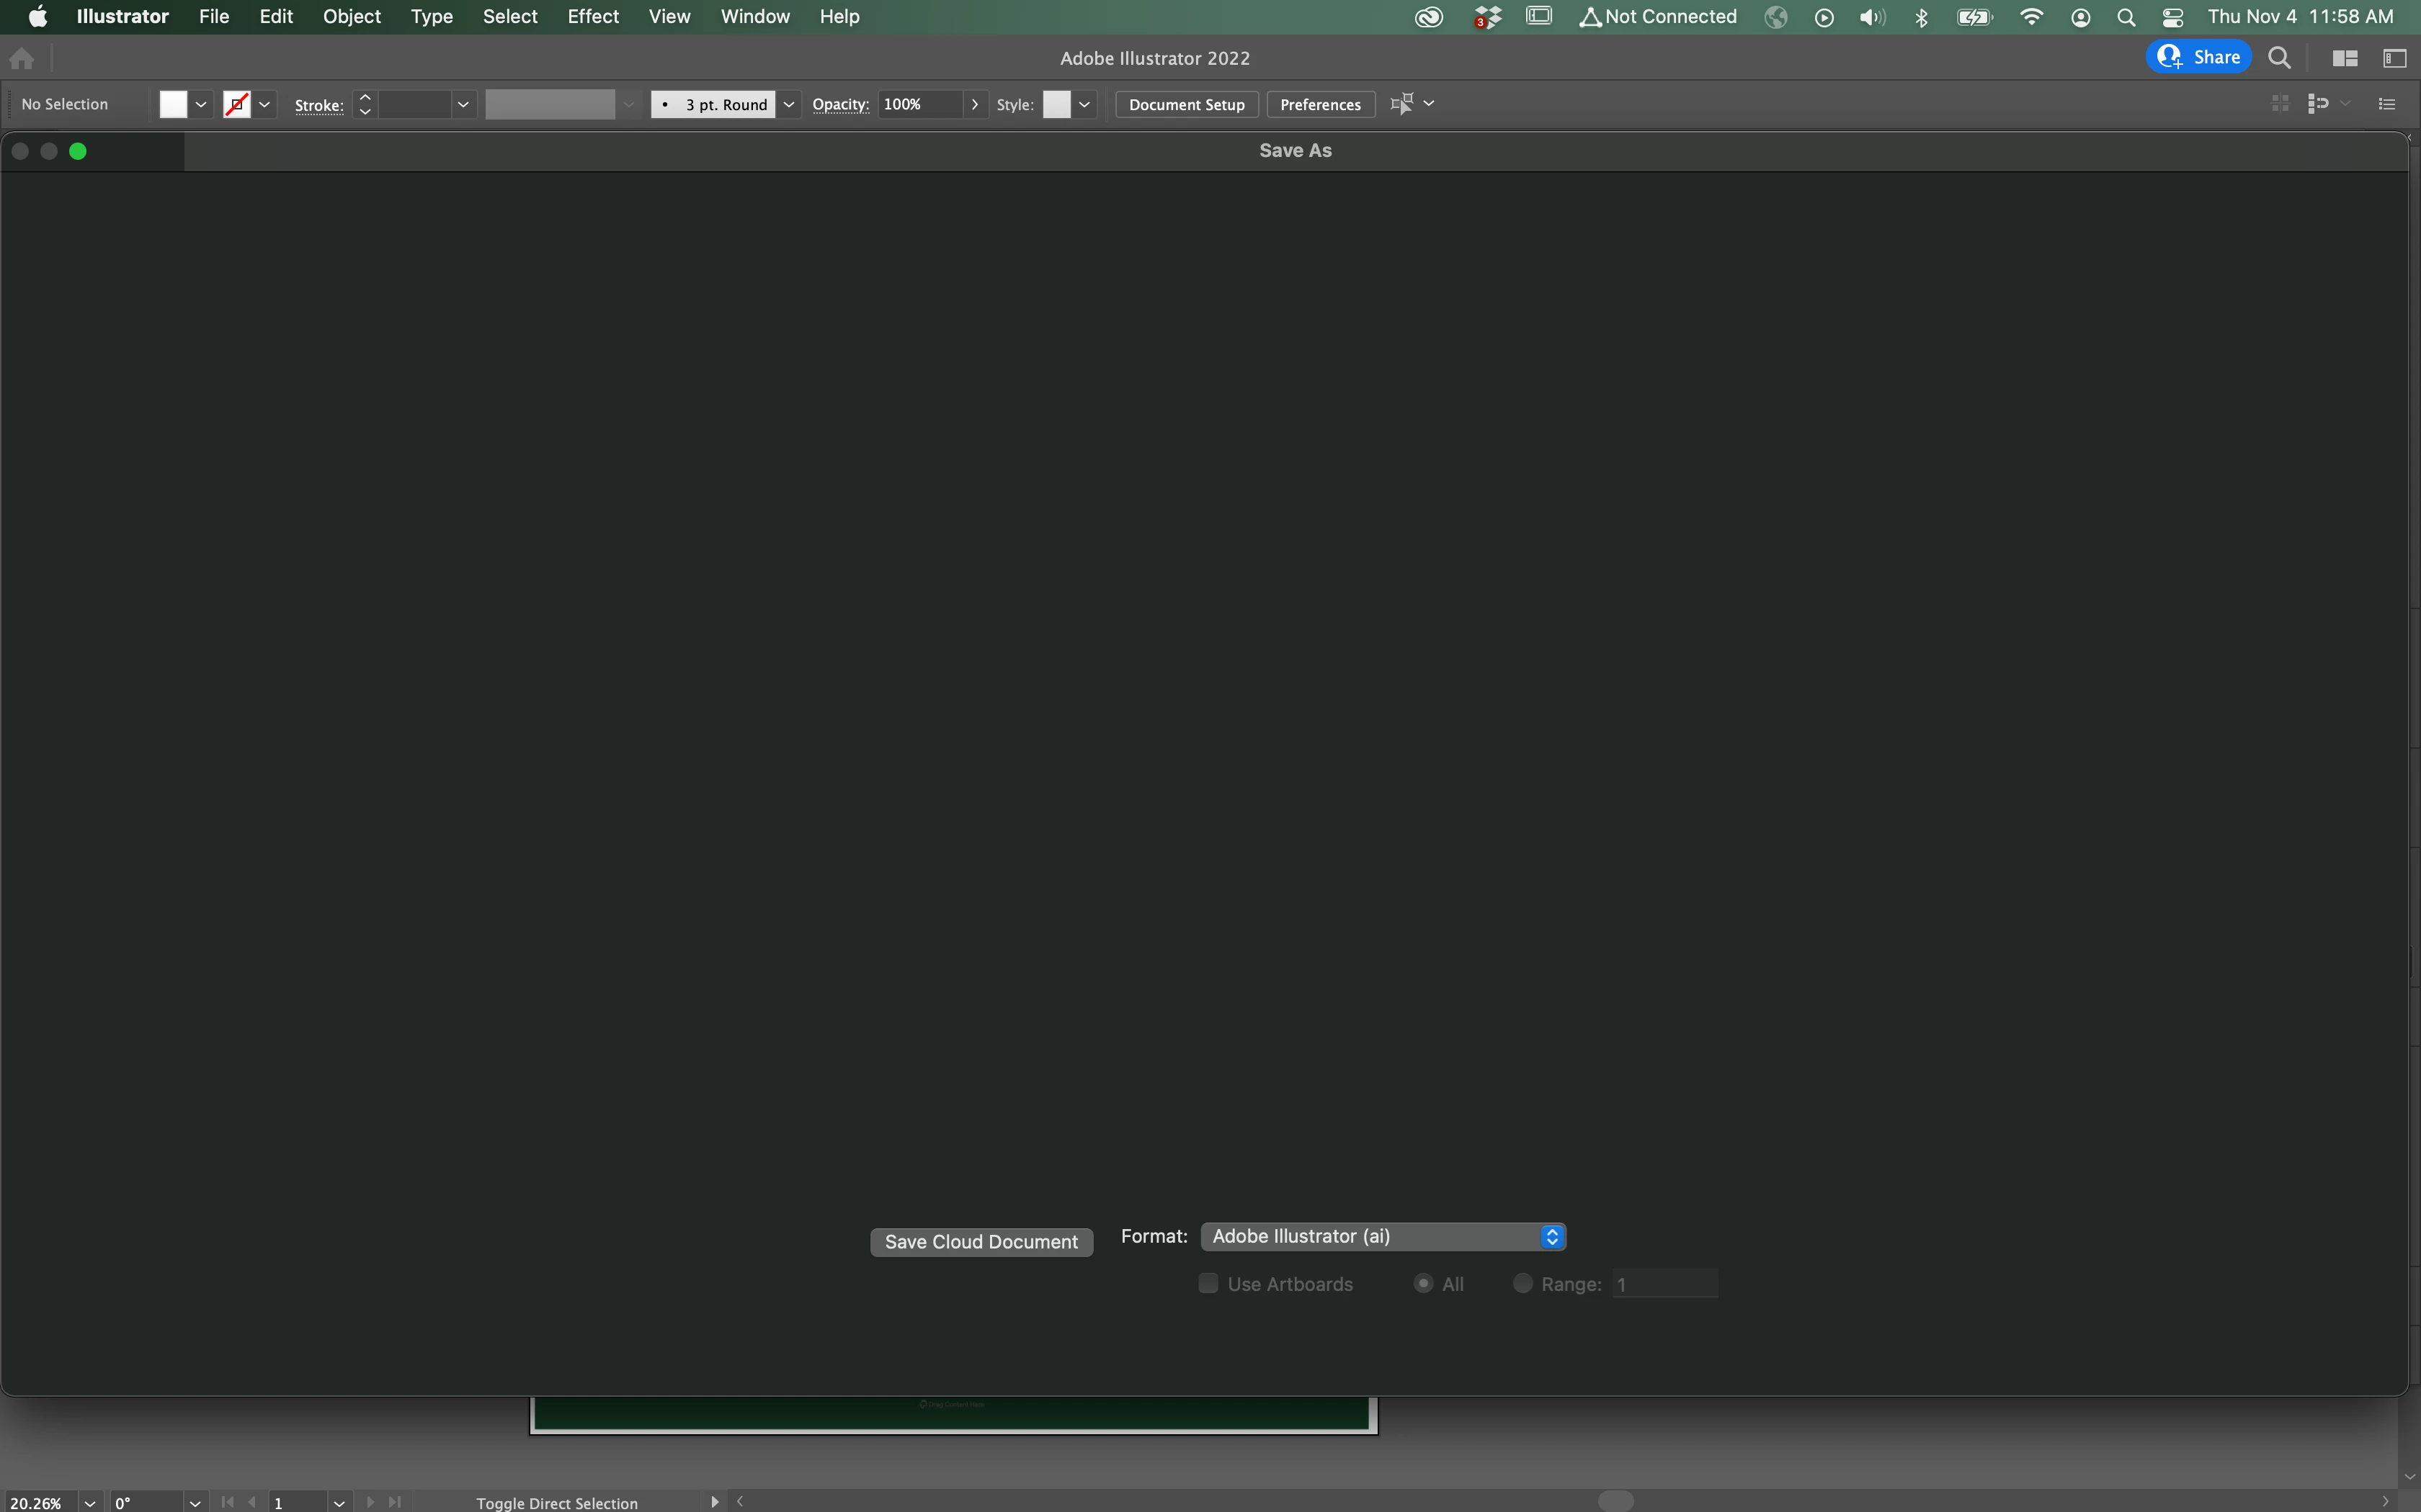Screen dimensions: 2421x1512
Task: Click the Home icon in the app bar
Action: click(x=22, y=59)
